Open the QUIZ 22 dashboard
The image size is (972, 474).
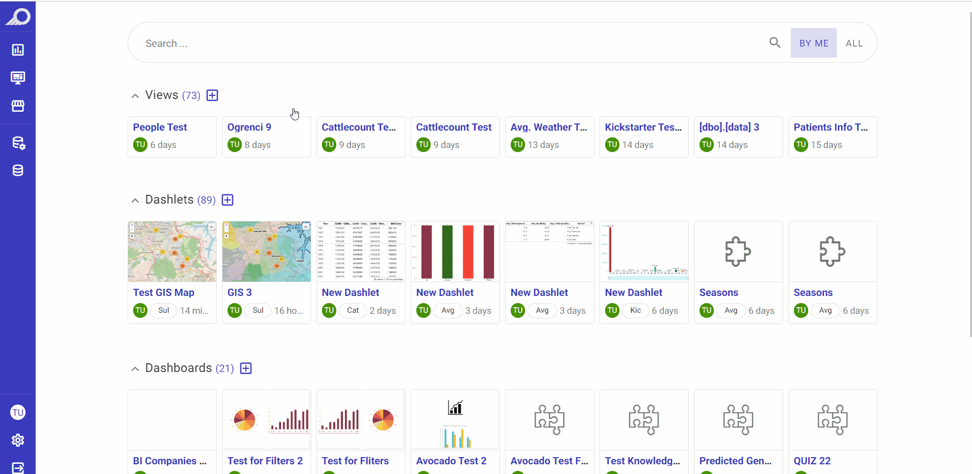click(x=833, y=432)
